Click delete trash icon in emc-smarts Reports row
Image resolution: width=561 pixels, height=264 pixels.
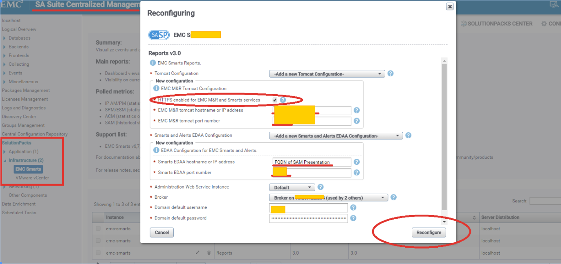(209, 253)
